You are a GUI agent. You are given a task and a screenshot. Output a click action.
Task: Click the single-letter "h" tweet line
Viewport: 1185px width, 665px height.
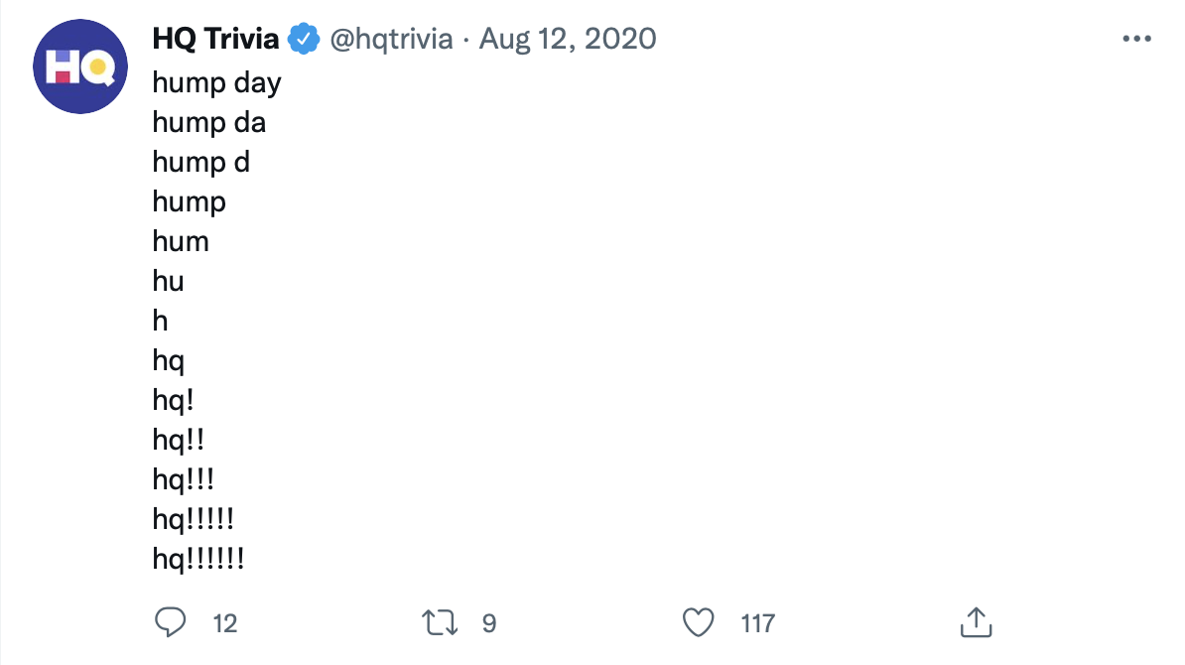[161, 321]
